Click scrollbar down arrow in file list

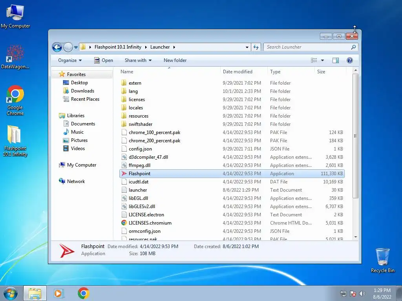356,237
